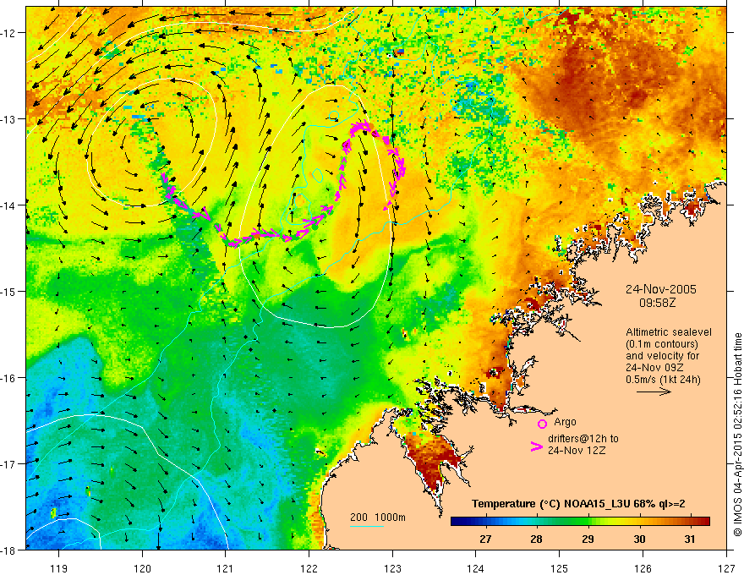Click the latitude axis label '-16'

pyautogui.click(x=8, y=378)
